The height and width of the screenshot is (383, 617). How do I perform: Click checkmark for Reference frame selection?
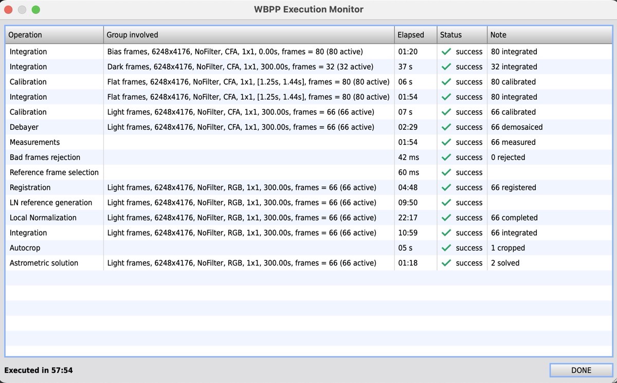446,173
